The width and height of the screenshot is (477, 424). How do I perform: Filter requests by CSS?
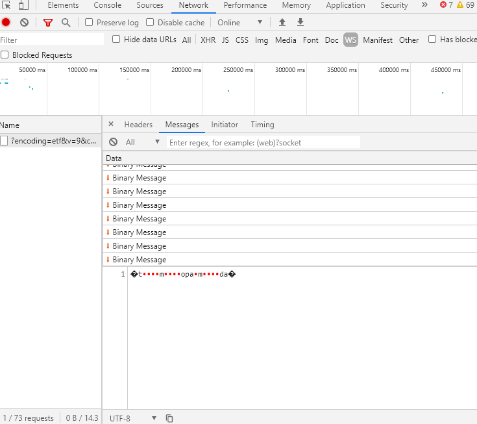[x=242, y=40]
